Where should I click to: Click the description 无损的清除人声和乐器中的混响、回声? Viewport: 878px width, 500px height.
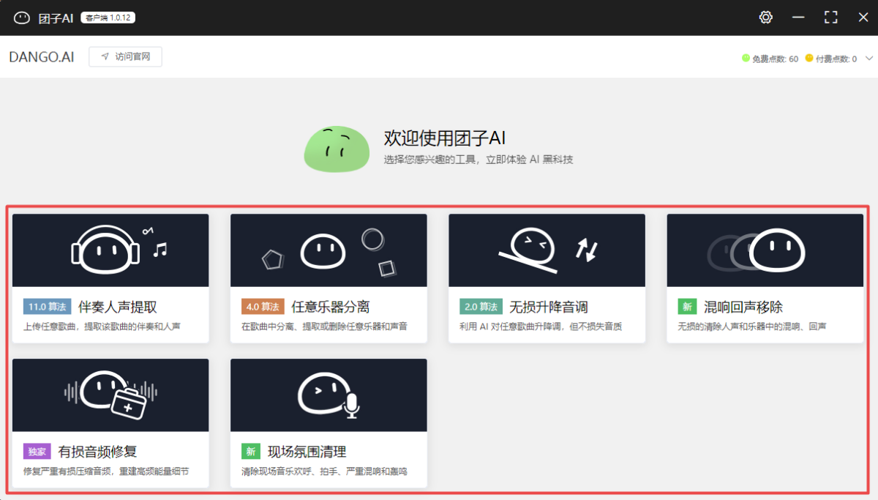pyautogui.click(x=752, y=327)
